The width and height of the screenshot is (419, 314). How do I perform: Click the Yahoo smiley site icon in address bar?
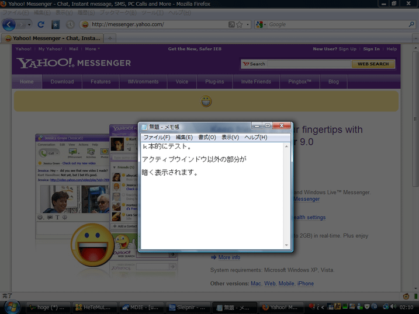85,25
